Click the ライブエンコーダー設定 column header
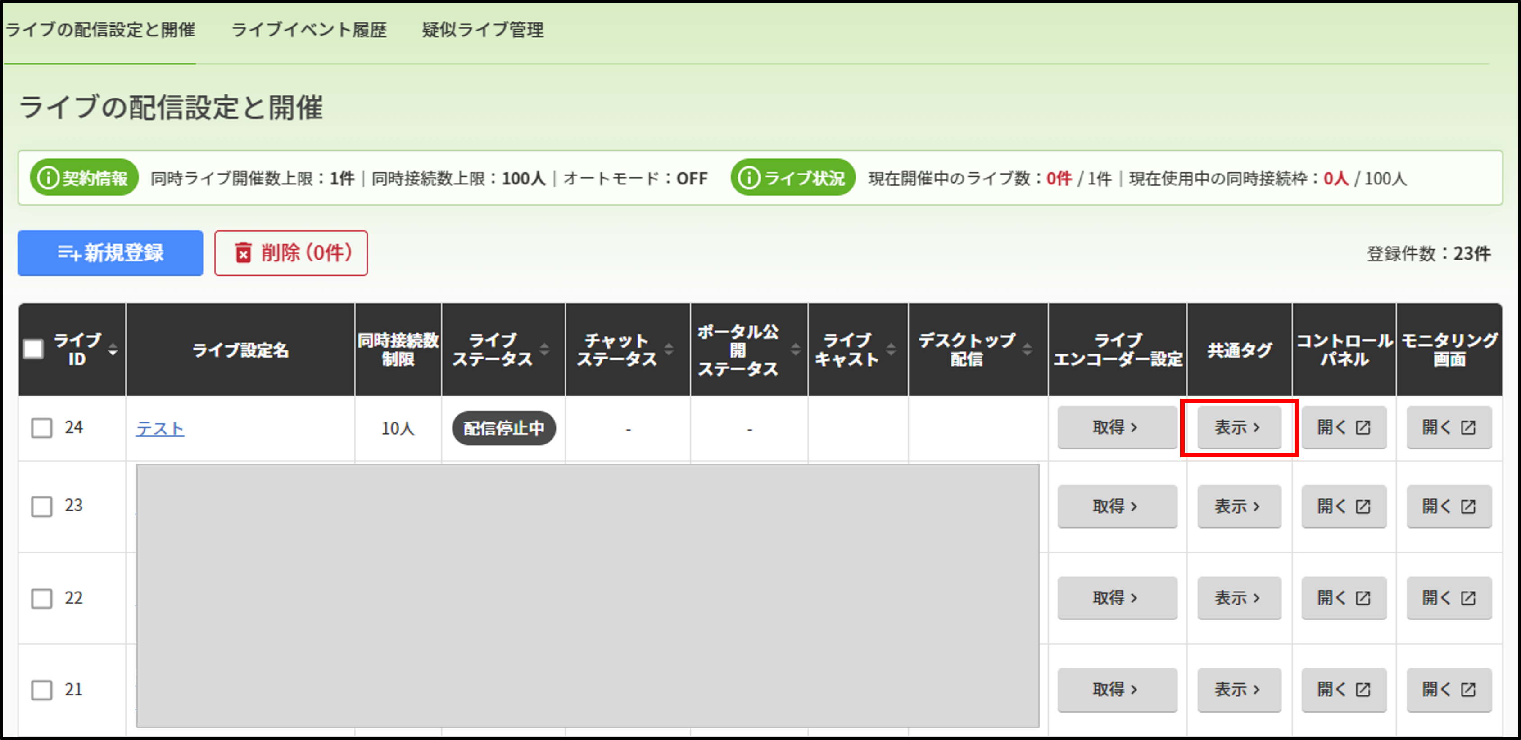Image resolution: width=1521 pixels, height=740 pixels. [1118, 350]
